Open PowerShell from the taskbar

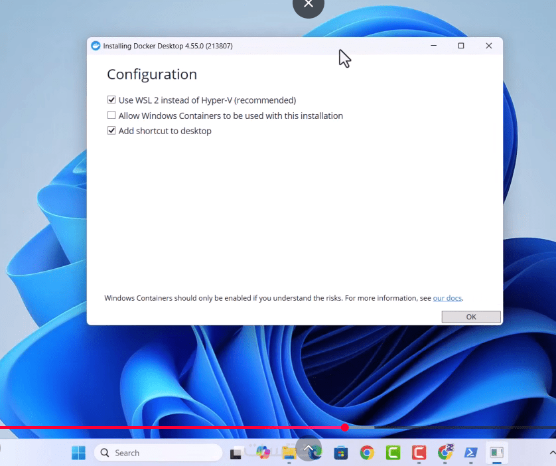(471, 453)
